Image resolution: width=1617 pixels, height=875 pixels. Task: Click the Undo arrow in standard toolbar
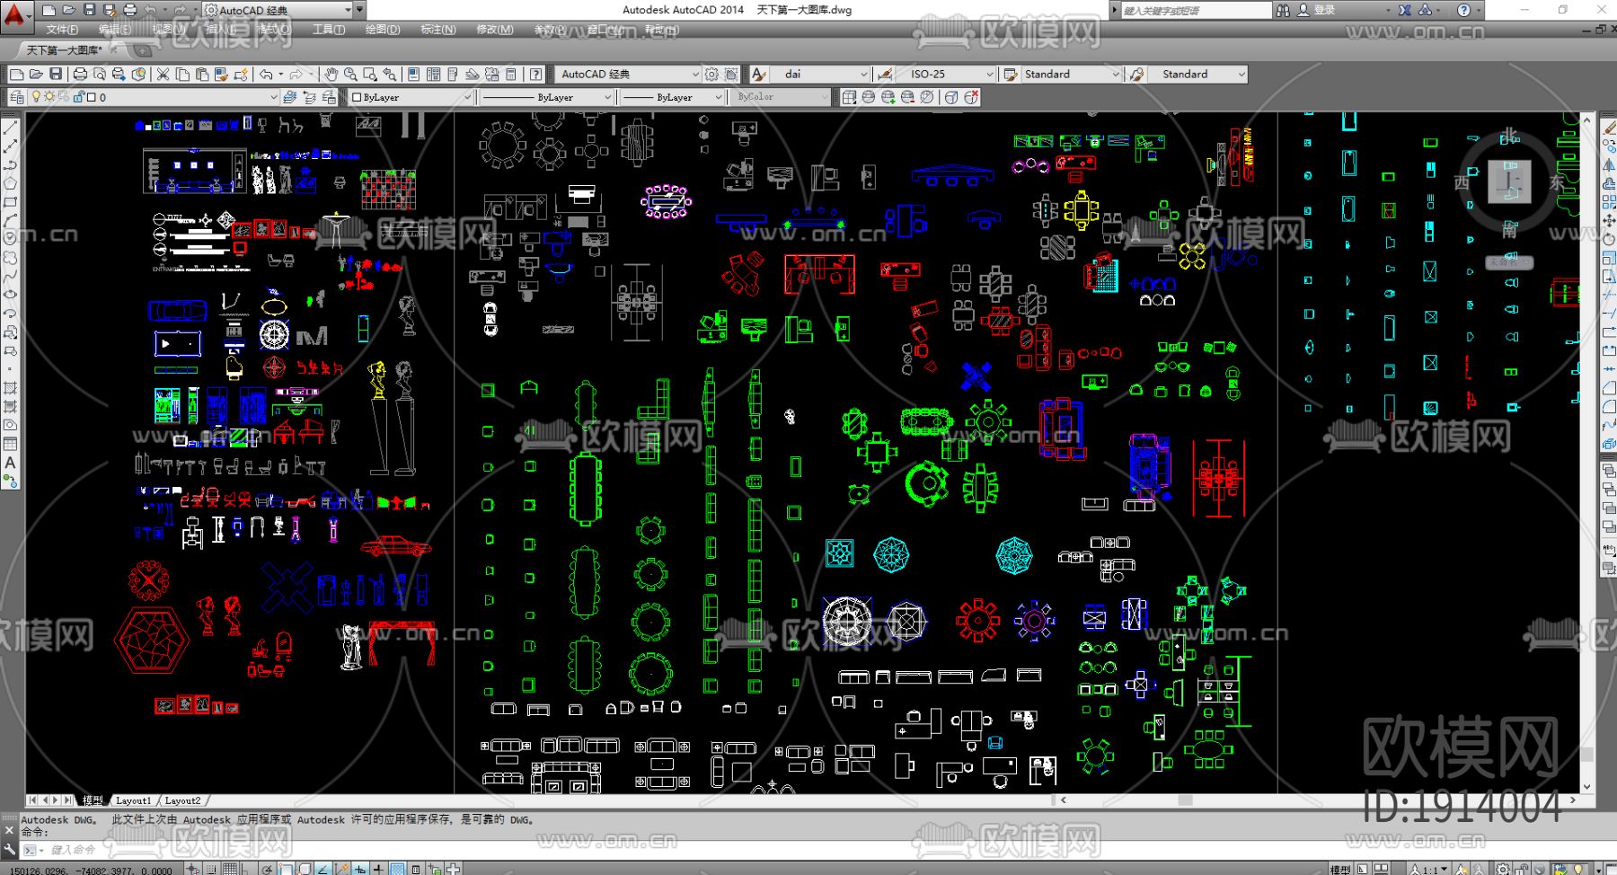click(x=266, y=75)
